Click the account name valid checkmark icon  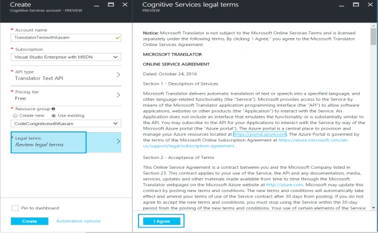[x=117, y=38]
